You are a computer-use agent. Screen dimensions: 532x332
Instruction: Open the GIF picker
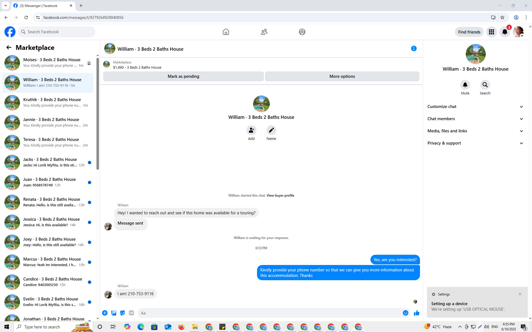131,313
